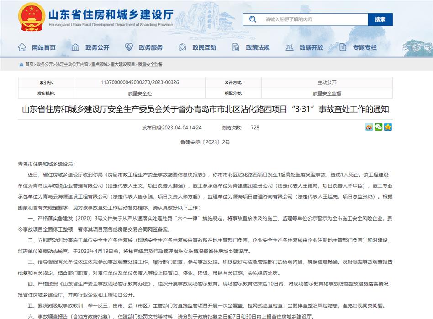Click the heart-hand icon beside 政务服务
This screenshot has width=433, height=319.
coord(129,47)
